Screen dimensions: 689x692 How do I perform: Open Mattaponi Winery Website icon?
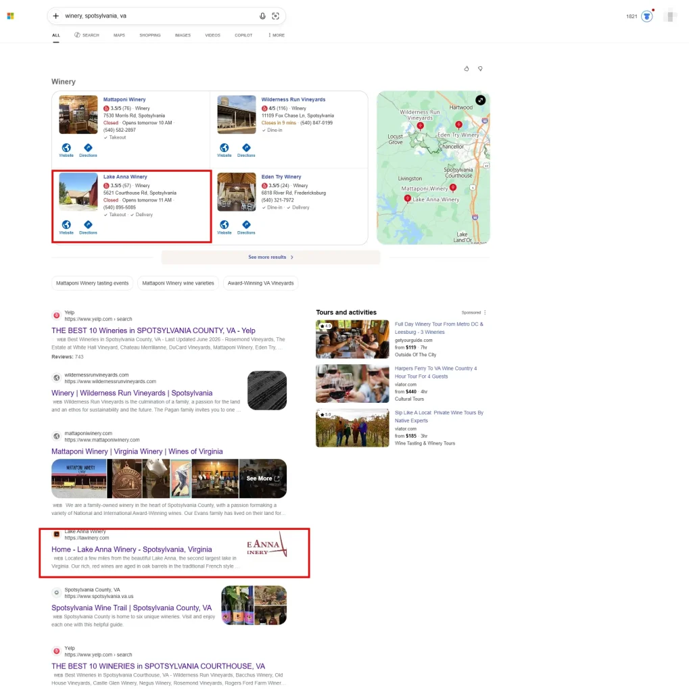(66, 150)
